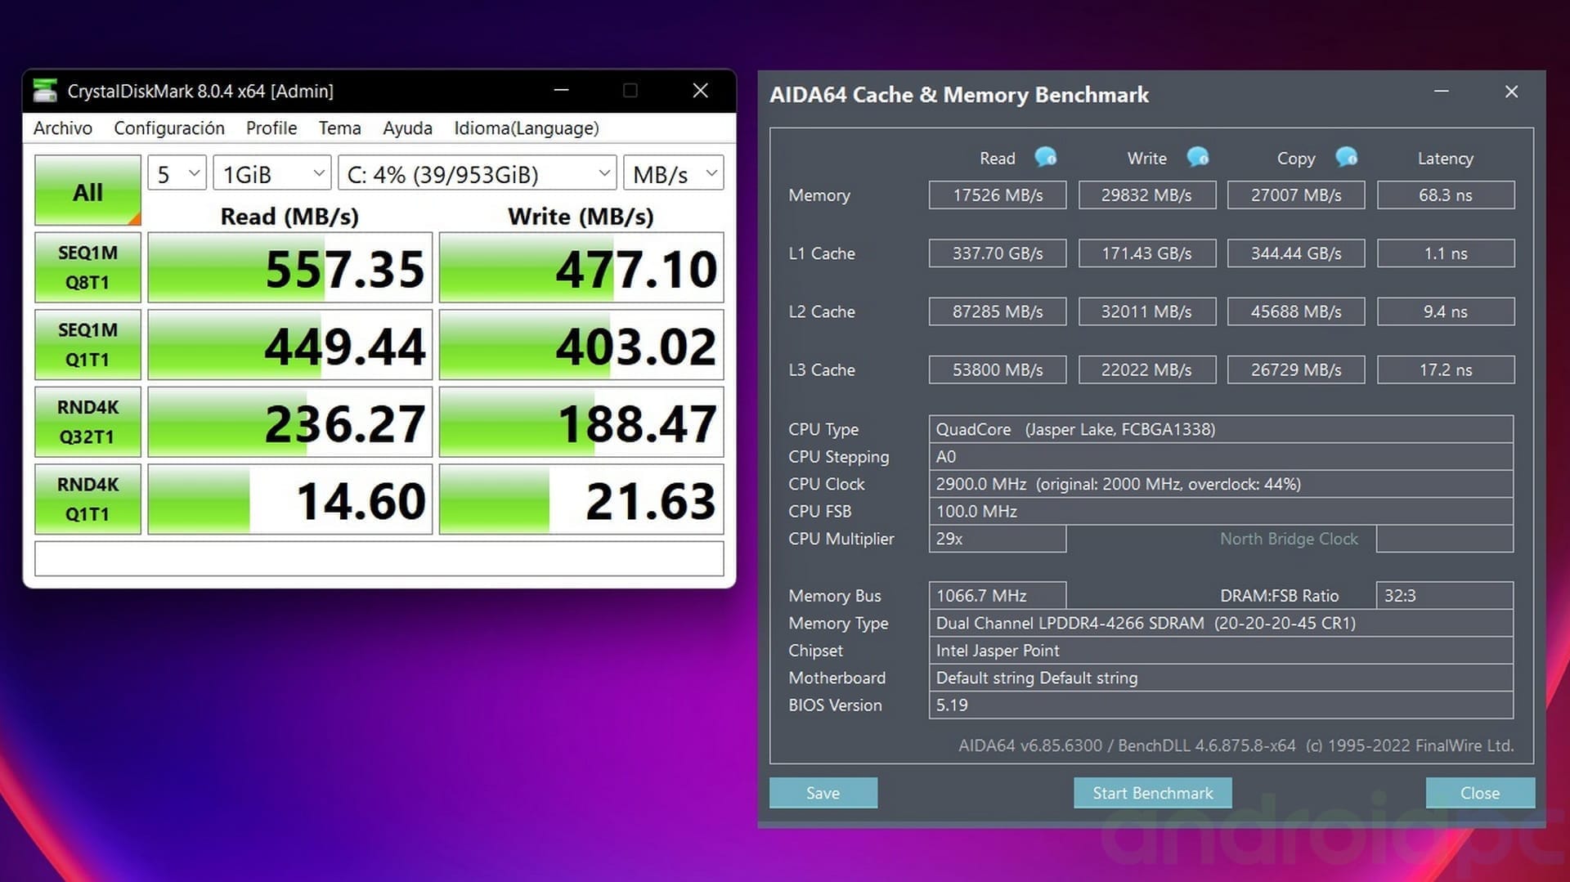Close the CrystalDiskMark window
Screen dimensions: 1570x882
(x=700, y=91)
